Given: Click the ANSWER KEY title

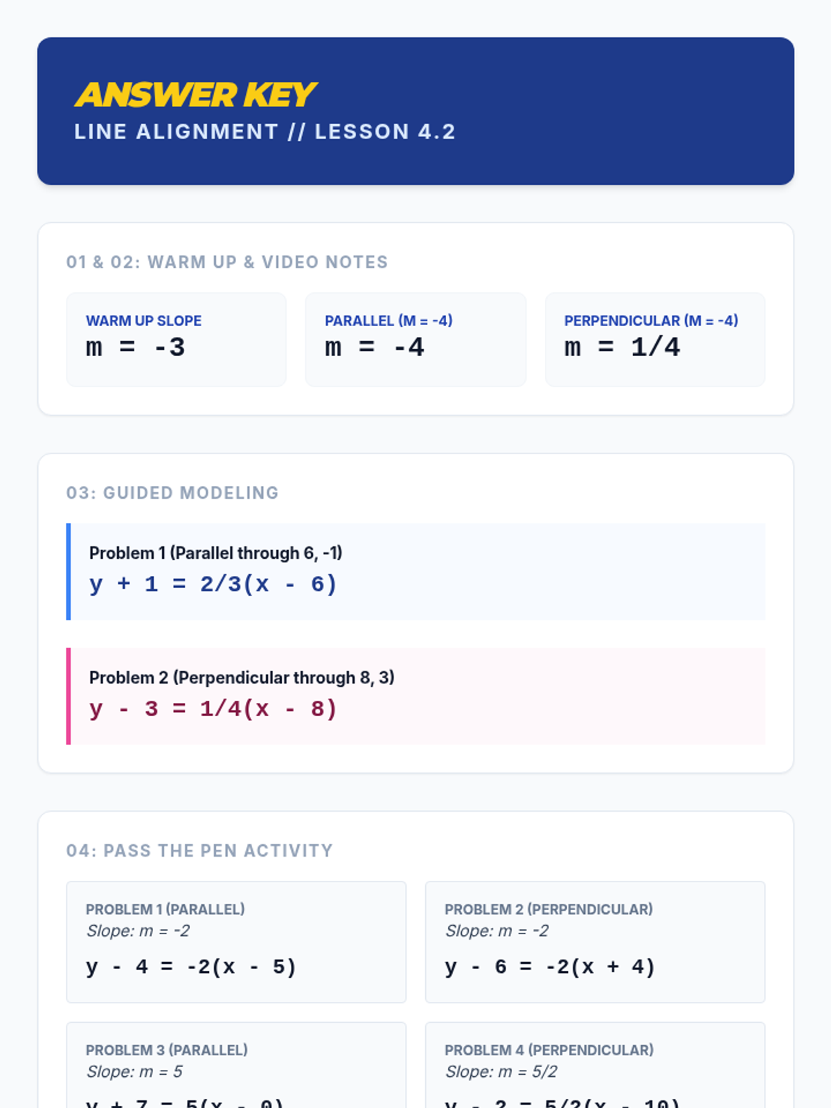Looking at the screenshot, I should click(195, 96).
